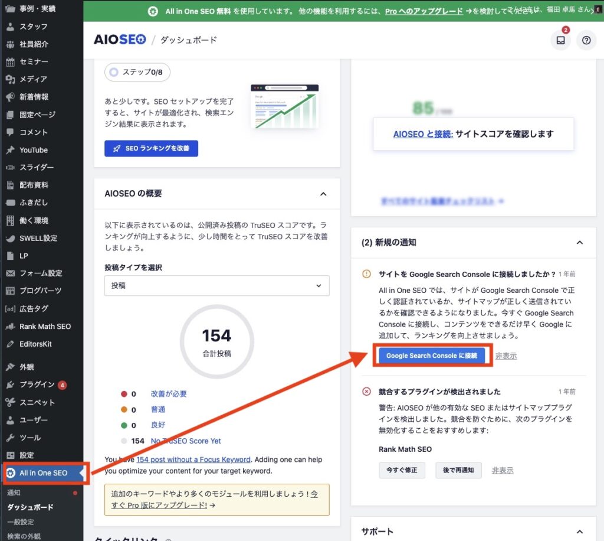Click the AIOSEO help question mark icon
The image size is (604, 541).
(587, 40)
